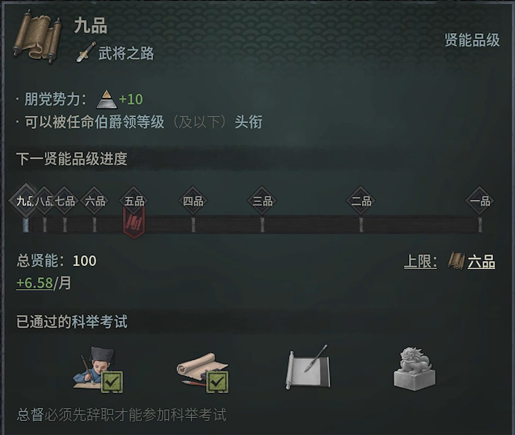This screenshot has height=435, width=515.
Task: Click the scroll icon beside 九品 title
Action: (37, 37)
